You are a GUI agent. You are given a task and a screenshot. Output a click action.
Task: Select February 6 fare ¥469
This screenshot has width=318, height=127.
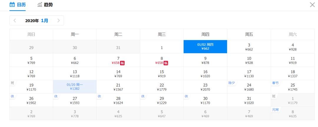[x=205, y=114]
